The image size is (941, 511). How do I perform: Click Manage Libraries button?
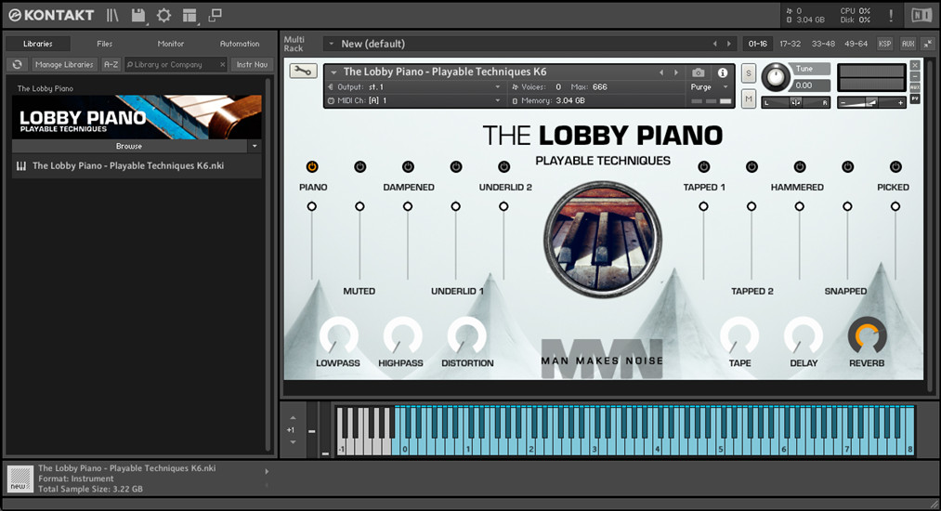click(64, 64)
